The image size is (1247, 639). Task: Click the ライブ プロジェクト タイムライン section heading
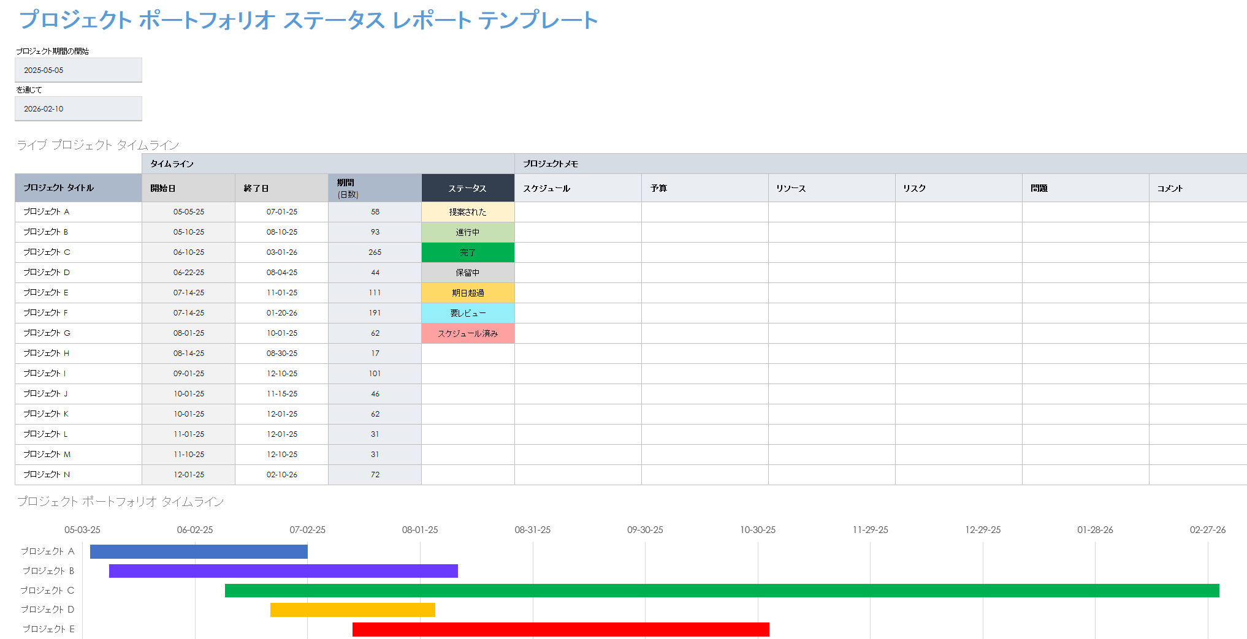(98, 145)
